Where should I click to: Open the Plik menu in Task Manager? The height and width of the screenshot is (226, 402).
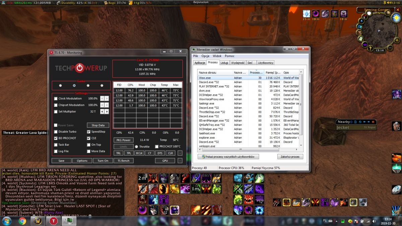(x=196, y=56)
